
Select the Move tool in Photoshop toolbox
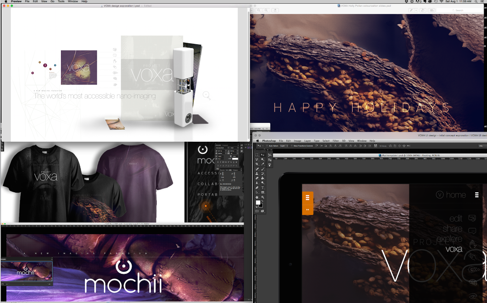point(263,155)
